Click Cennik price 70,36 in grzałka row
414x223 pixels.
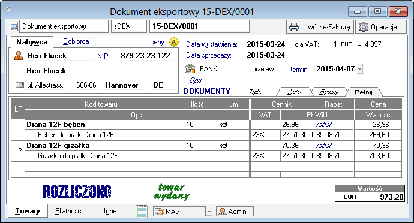[281, 146]
